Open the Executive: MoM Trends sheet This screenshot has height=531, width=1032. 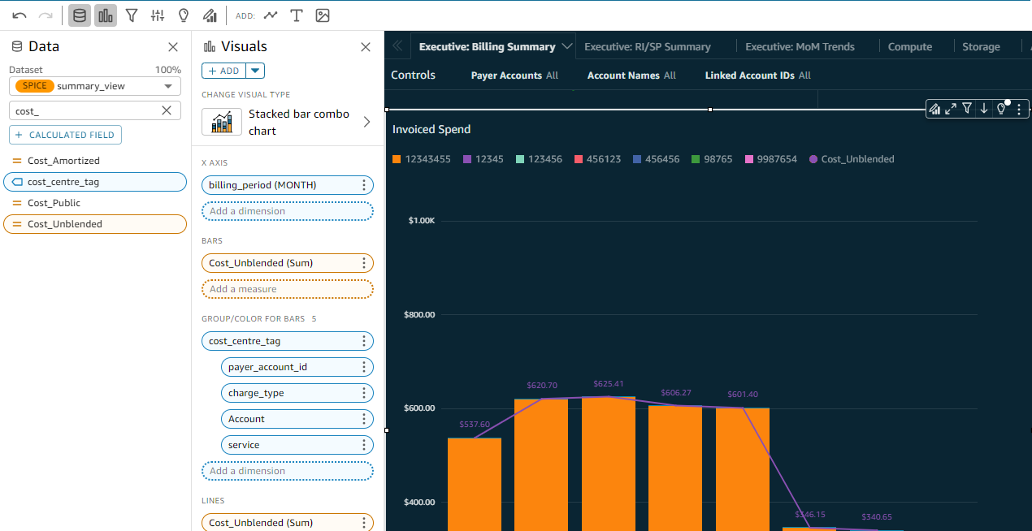pyautogui.click(x=800, y=46)
